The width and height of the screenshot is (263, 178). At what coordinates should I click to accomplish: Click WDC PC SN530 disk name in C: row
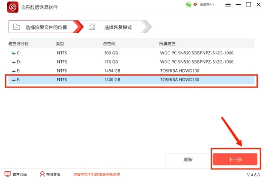(x=197, y=53)
